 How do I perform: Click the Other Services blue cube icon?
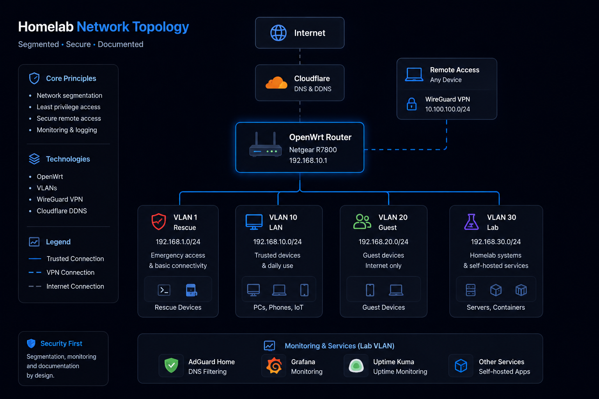(x=461, y=366)
